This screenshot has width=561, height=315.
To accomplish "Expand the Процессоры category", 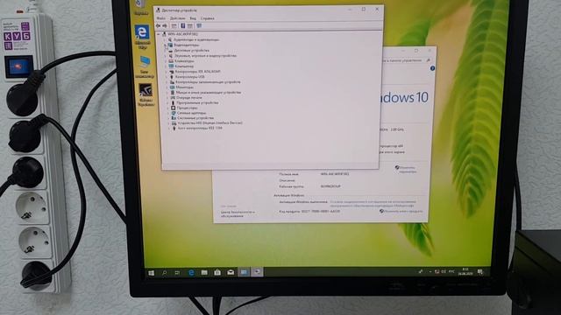I will point(167,108).
